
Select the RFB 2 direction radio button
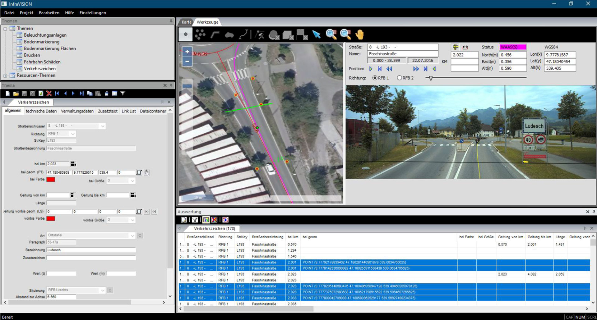[399, 78]
